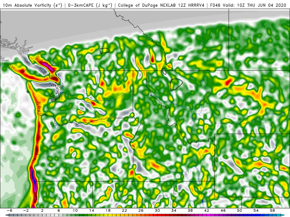Viewport: 290px width, 217px height.
Task: Click the '0-3kmCAPE (J kg⁻¹)' title text
Action: pyautogui.click(x=90, y=5)
